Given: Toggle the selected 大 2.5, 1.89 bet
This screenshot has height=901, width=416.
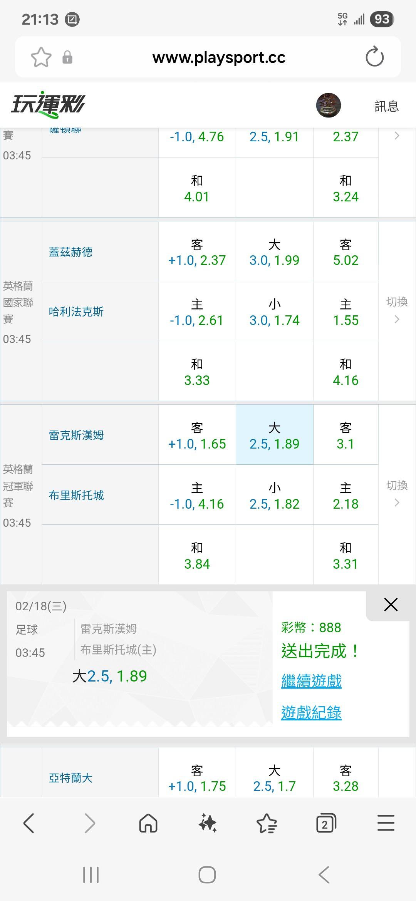Looking at the screenshot, I should [x=274, y=435].
